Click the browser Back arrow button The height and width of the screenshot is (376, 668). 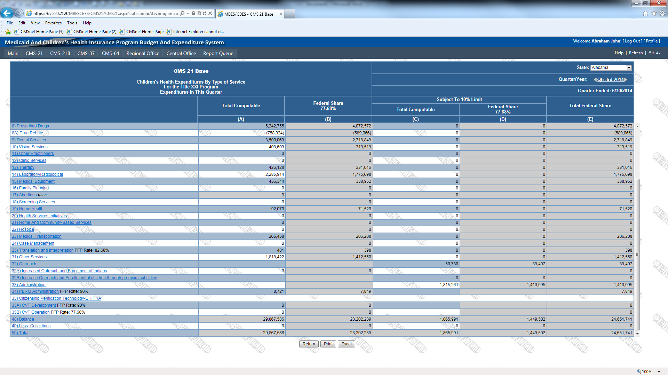coord(7,13)
